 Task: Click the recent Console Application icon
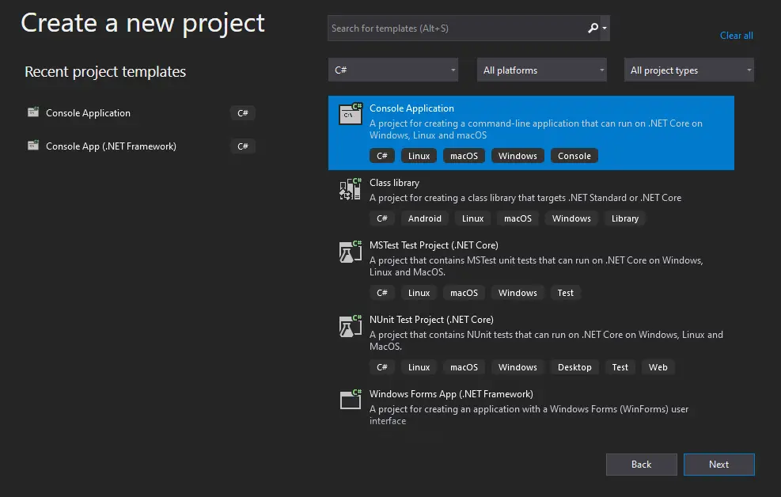(33, 112)
